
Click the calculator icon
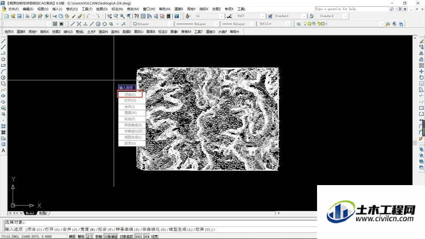tap(168, 16)
